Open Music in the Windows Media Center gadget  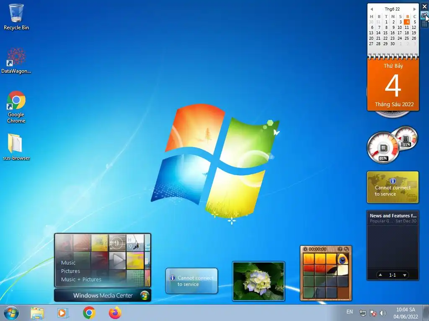click(x=68, y=262)
